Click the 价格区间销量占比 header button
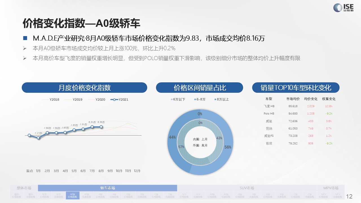 pyautogui.click(x=199, y=88)
